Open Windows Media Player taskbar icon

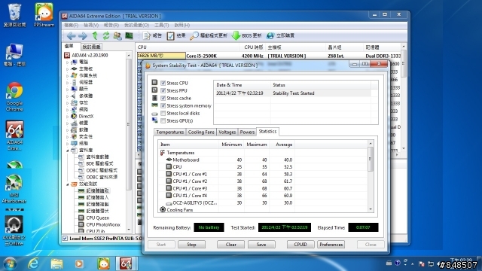click(79, 263)
